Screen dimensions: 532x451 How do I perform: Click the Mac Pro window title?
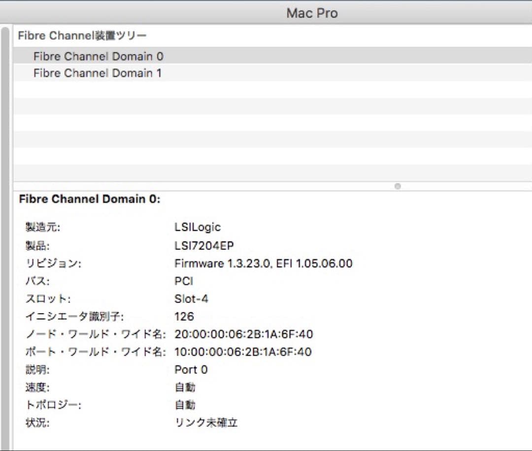pos(311,13)
